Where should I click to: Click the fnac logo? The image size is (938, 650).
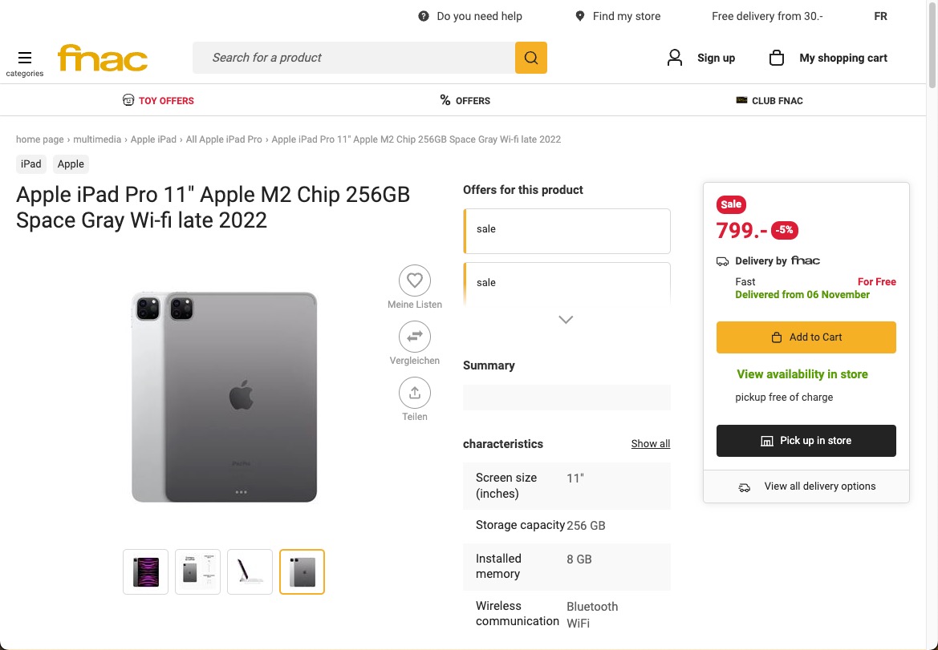(103, 58)
